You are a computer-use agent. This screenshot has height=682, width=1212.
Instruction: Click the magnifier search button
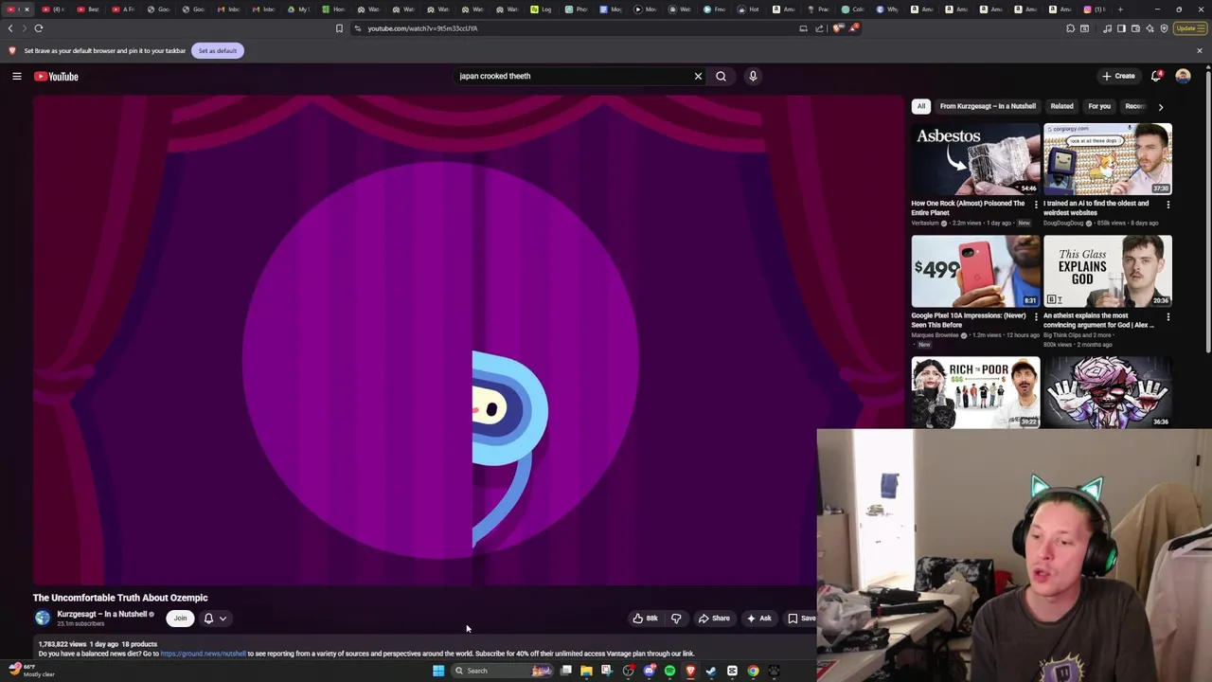click(721, 76)
